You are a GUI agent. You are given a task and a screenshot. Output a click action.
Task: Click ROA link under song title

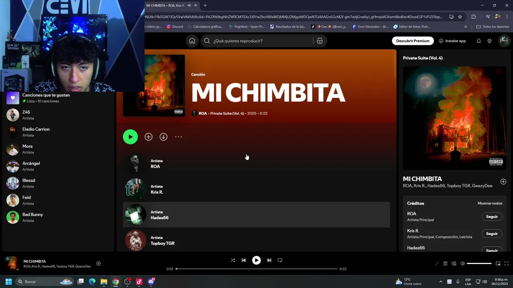pos(203,114)
